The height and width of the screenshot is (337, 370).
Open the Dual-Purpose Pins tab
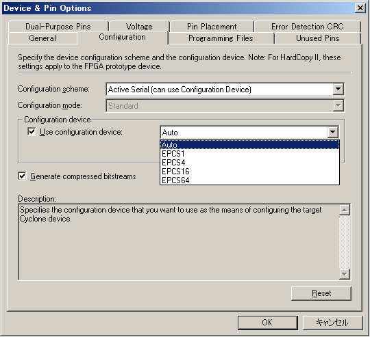click(x=58, y=27)
